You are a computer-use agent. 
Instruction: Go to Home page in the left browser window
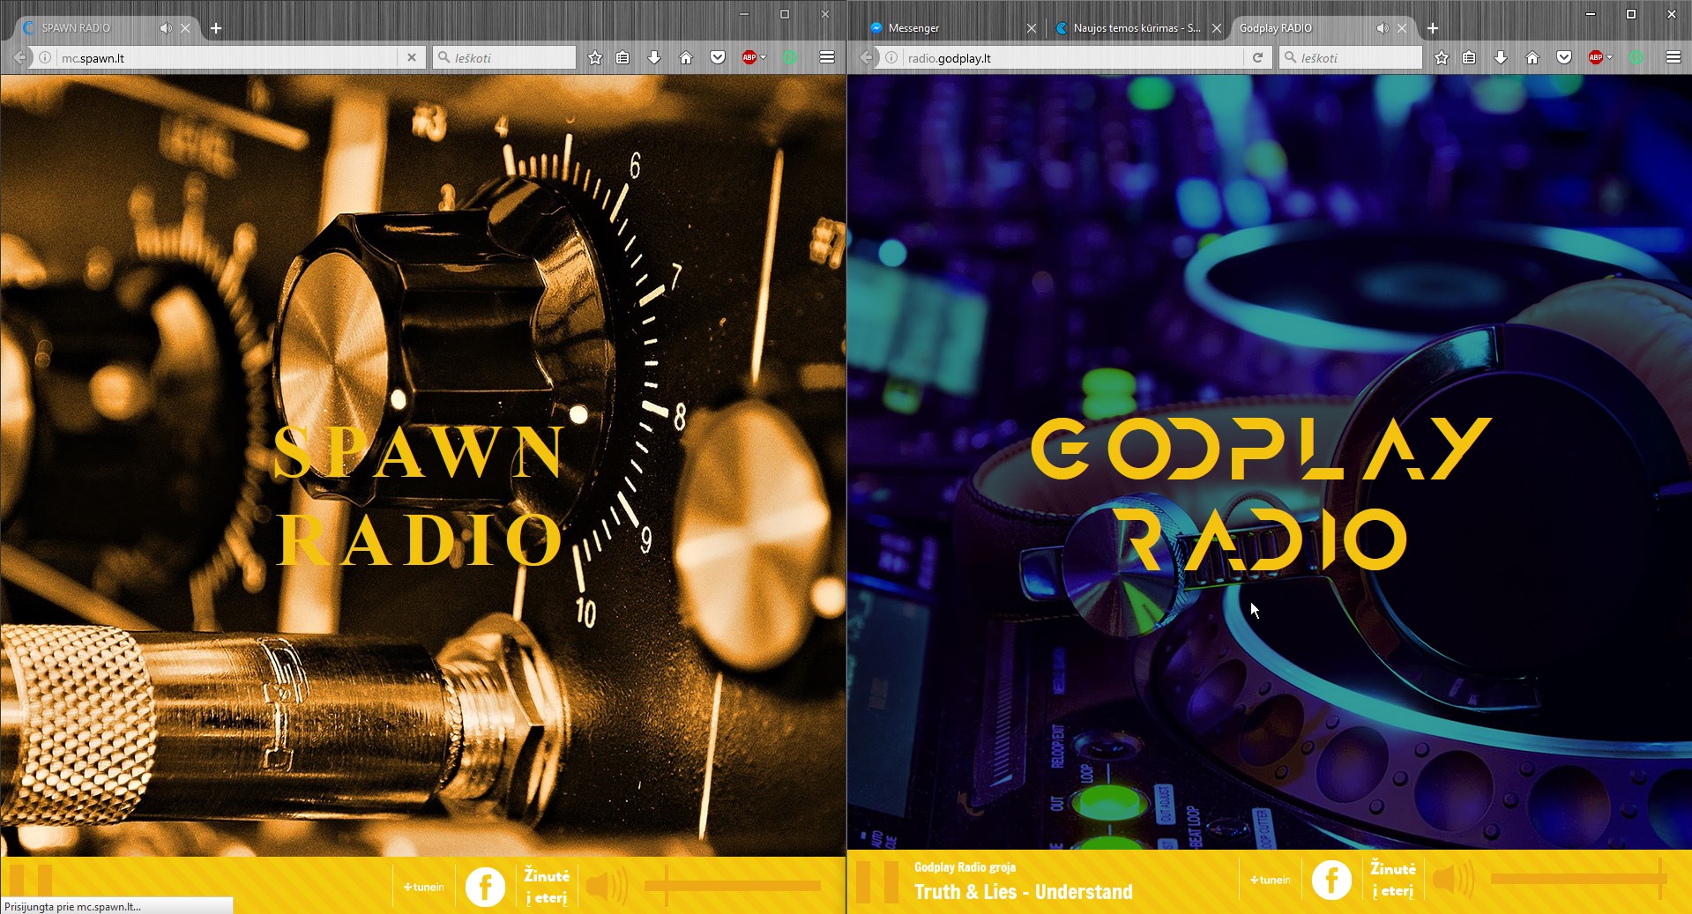[686, 57]
